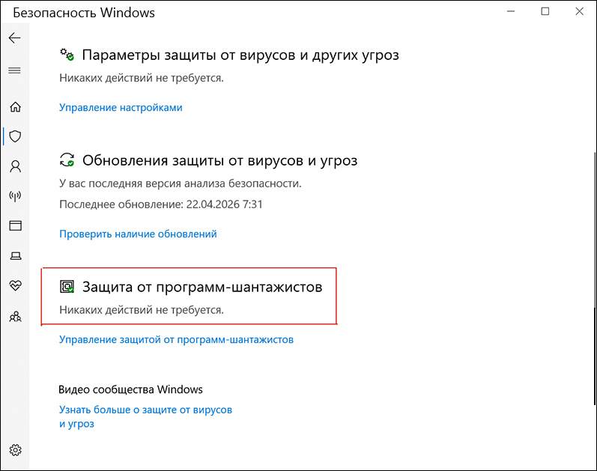The image size is (597, 471).
Task: Expand the hamburger navigation menu
Action: 14,70
